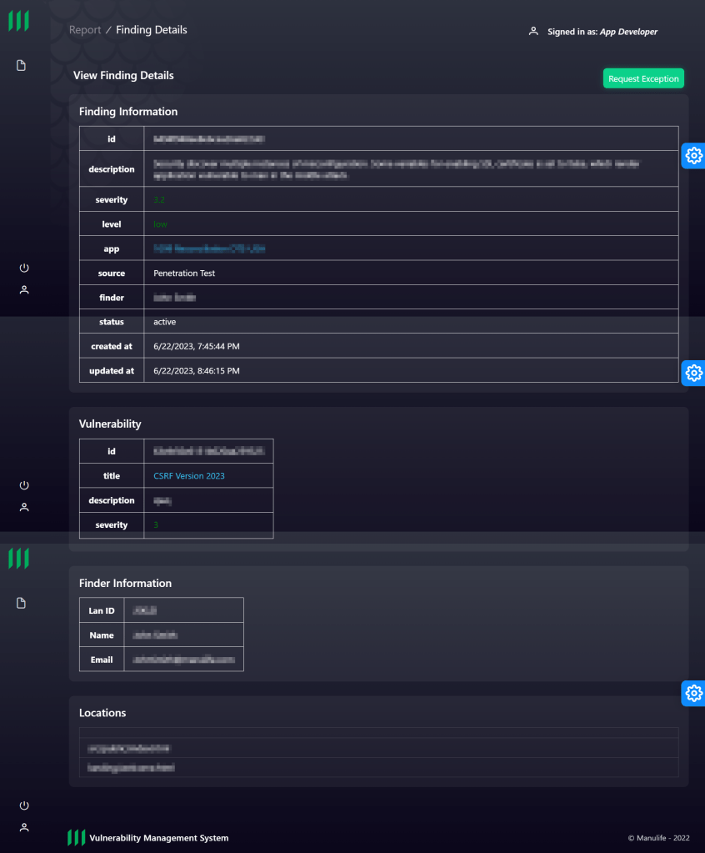Click the user icon beside Signed in as
The height and width of the screenshot is (853, 705).
pyautogui.click(x=533, y=32)
